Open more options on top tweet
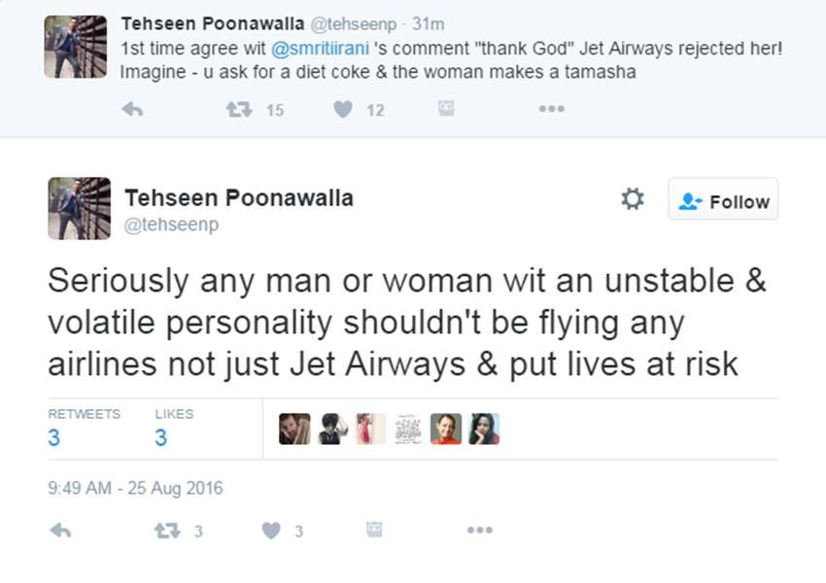The width and height of the screenshot is (826, 583). point(551,110)
